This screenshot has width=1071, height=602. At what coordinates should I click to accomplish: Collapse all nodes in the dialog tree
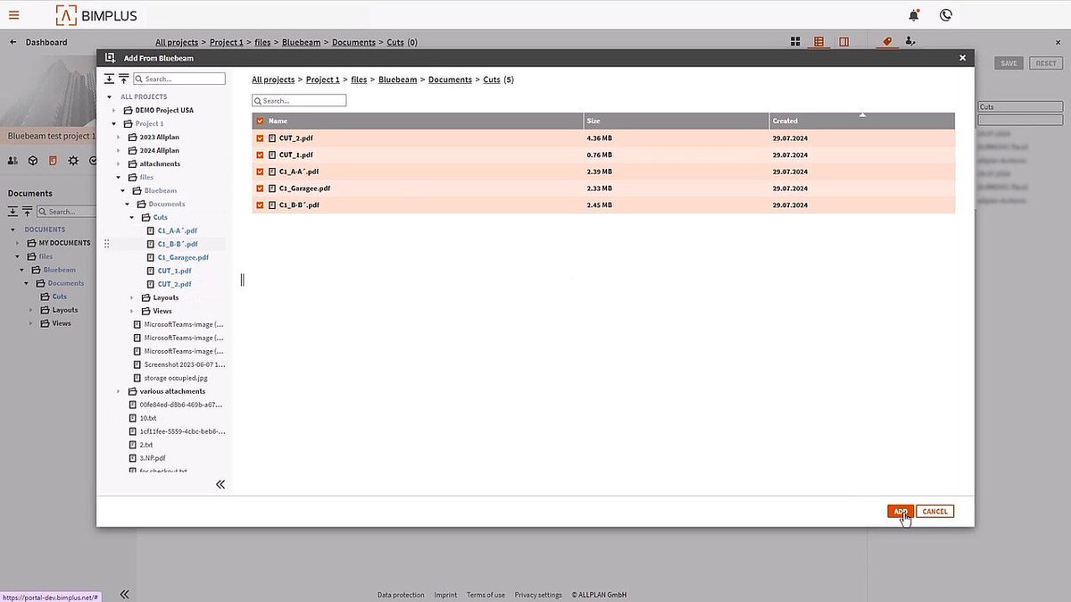(123, 79)
